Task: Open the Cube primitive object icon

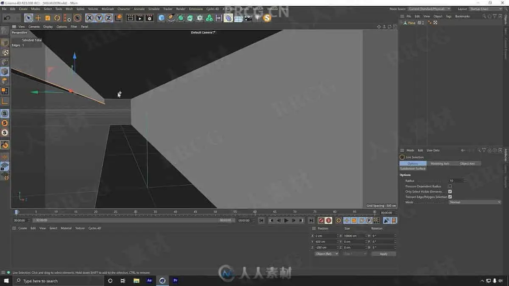Action: point(162,18)
